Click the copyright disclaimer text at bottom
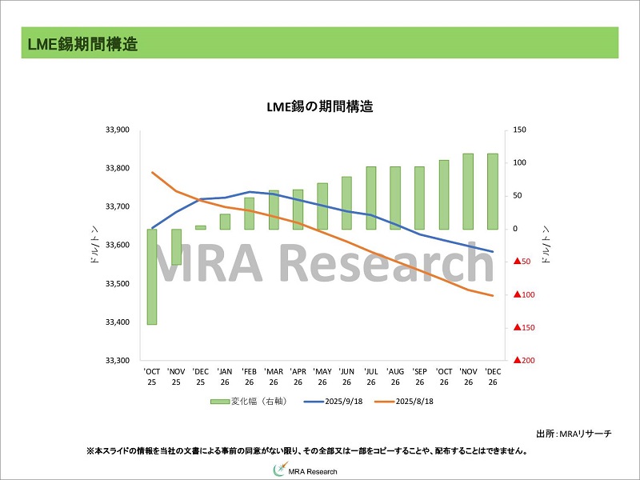640x480 pixels. pos(306,451)
